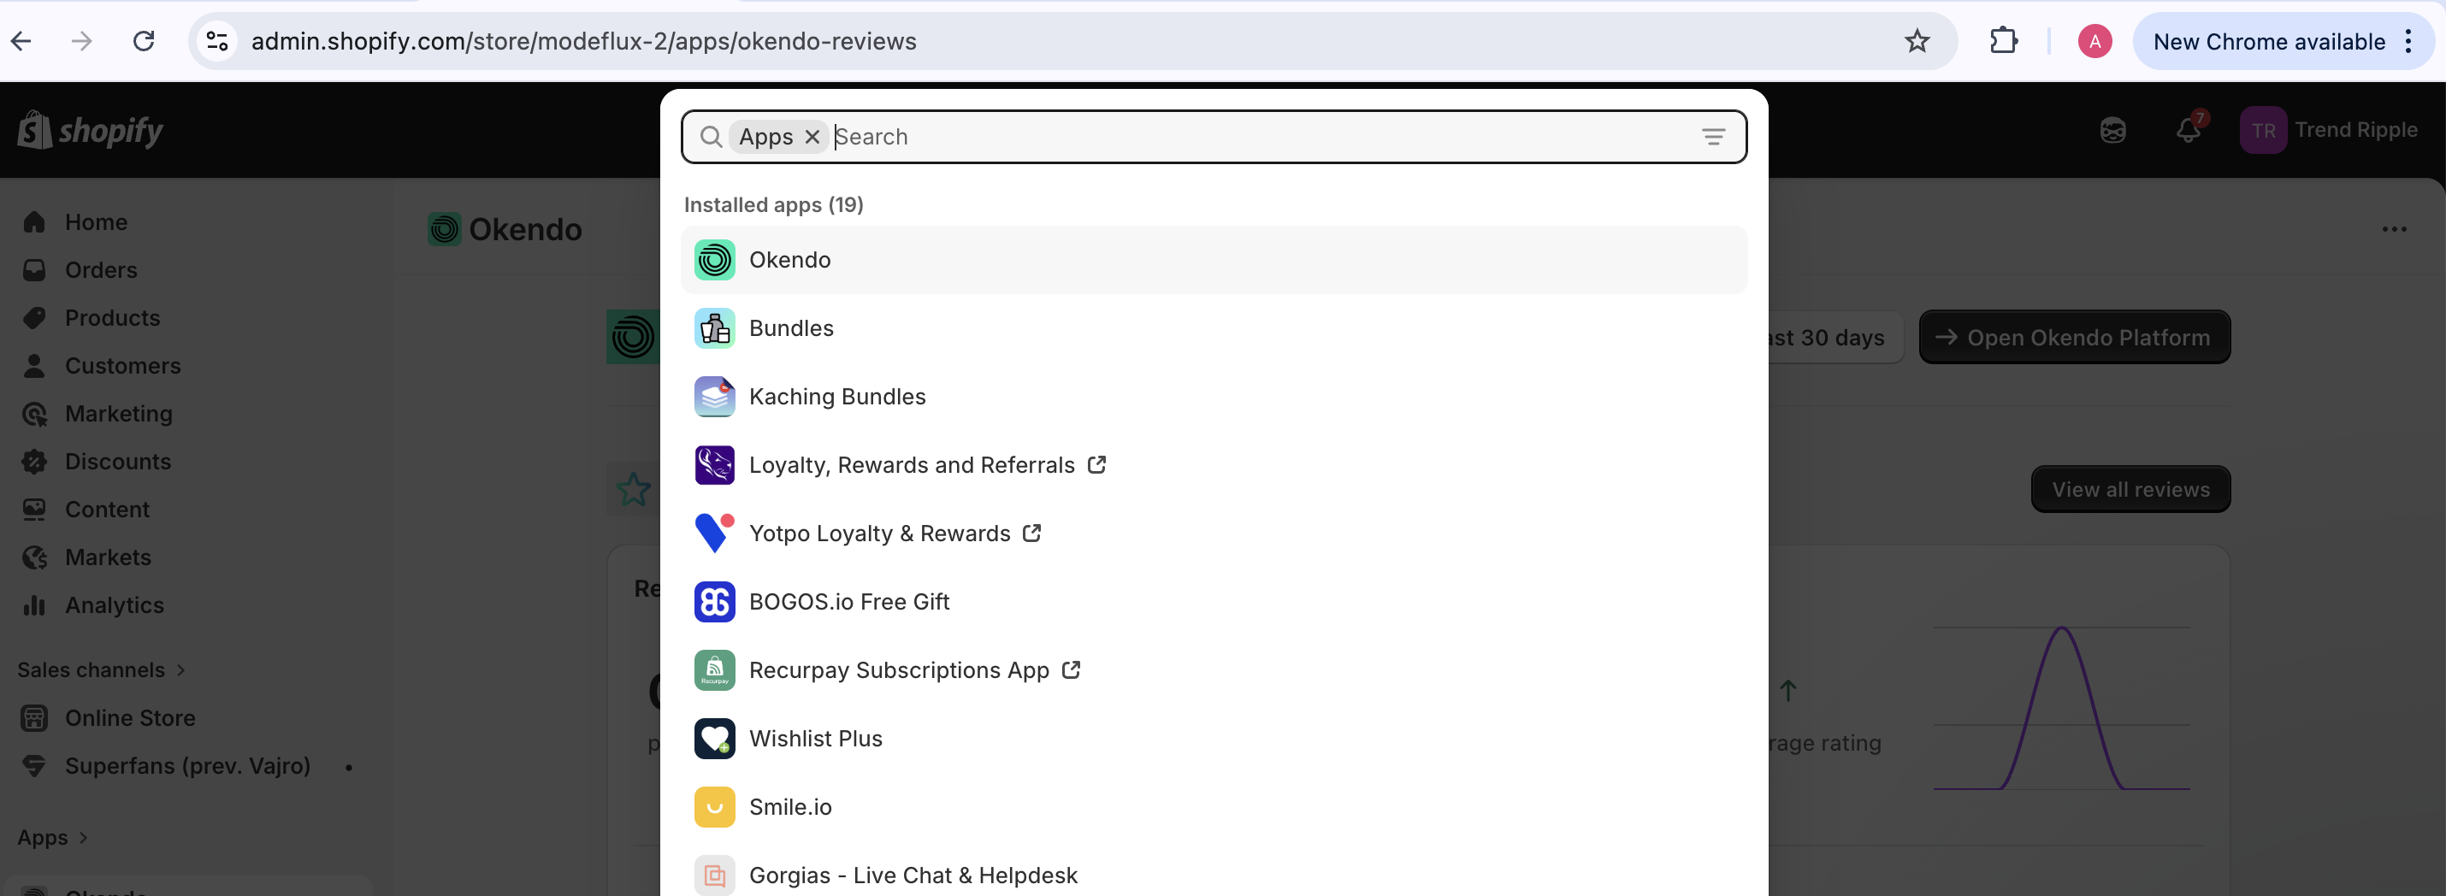This screenshot has width=2446, height=896.
Task: Open the Okendo app from the list
Action: click(1214, 260)
